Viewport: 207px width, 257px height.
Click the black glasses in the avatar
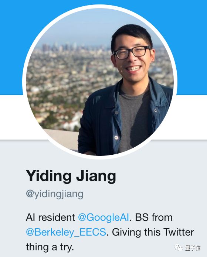coord(132,52)
